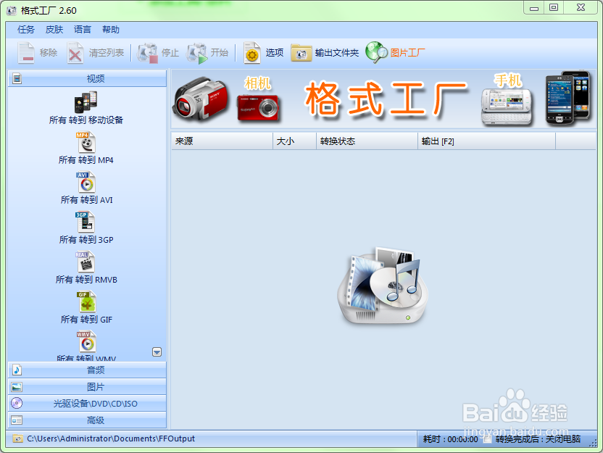The image size is (603, 453).
Task: Click the 所有 转到 RMVB label
Action: tap(86, 280)
